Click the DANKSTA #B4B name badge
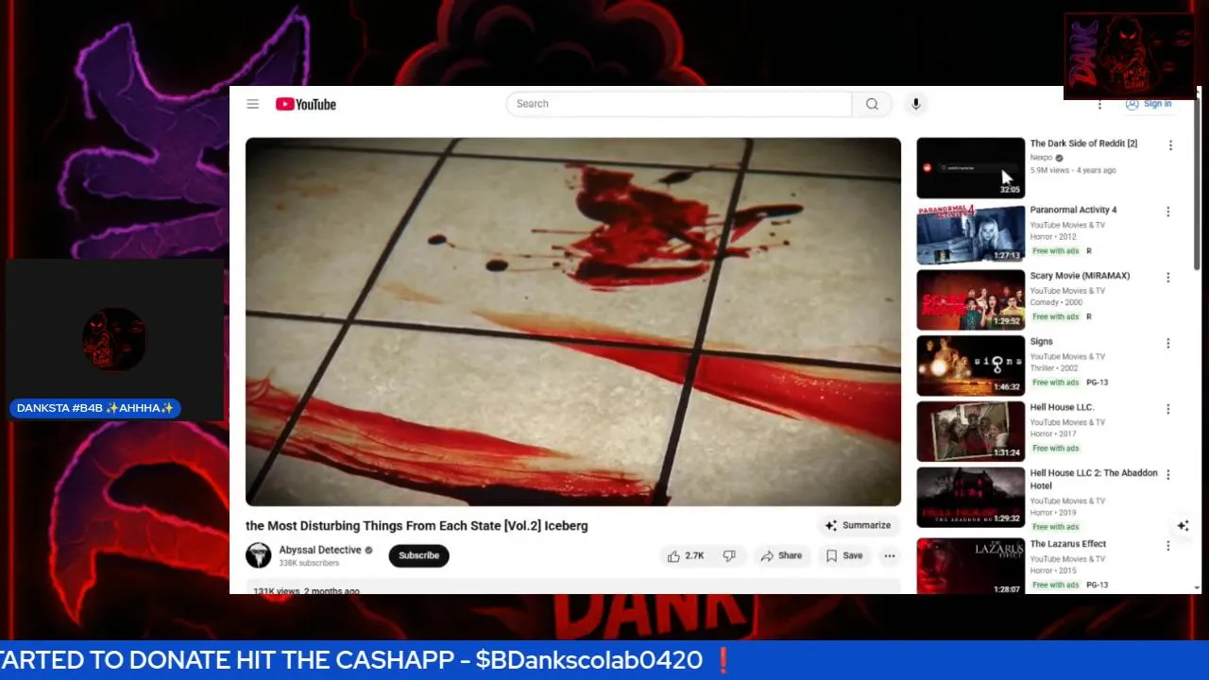Screen dimensions: 1209x680 click(x=95, y=408)
